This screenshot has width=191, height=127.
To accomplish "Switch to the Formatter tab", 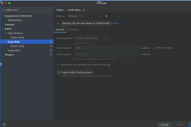I will (74, 29).
